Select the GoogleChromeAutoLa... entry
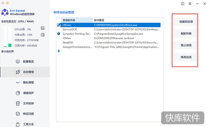207x127 pixels. (x=110, y=47)
